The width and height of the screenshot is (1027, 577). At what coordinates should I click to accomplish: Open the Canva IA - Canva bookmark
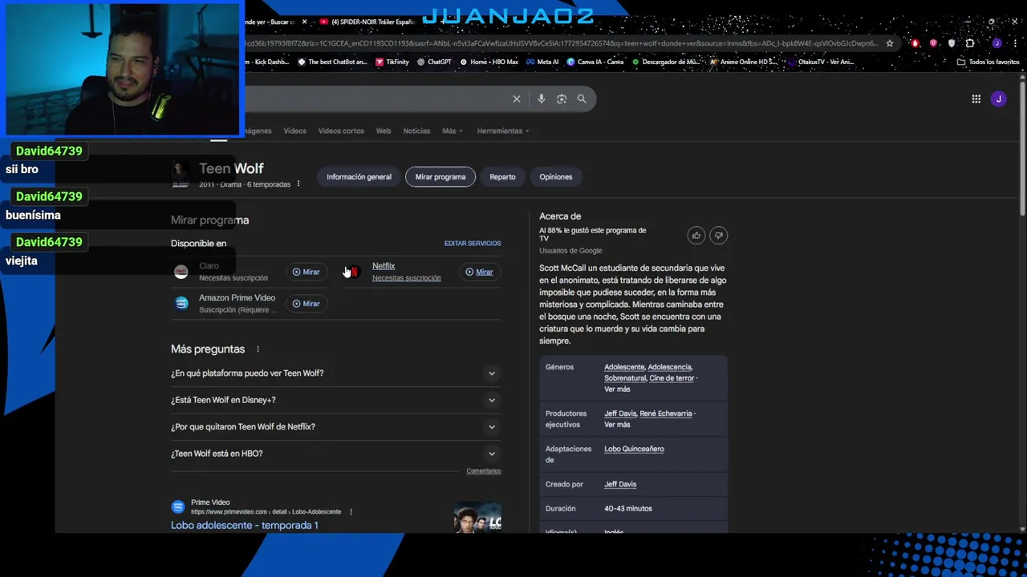[595, 62]
